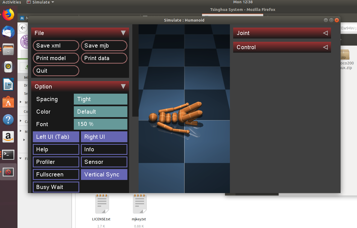Save the model as xml

[56, 46]
